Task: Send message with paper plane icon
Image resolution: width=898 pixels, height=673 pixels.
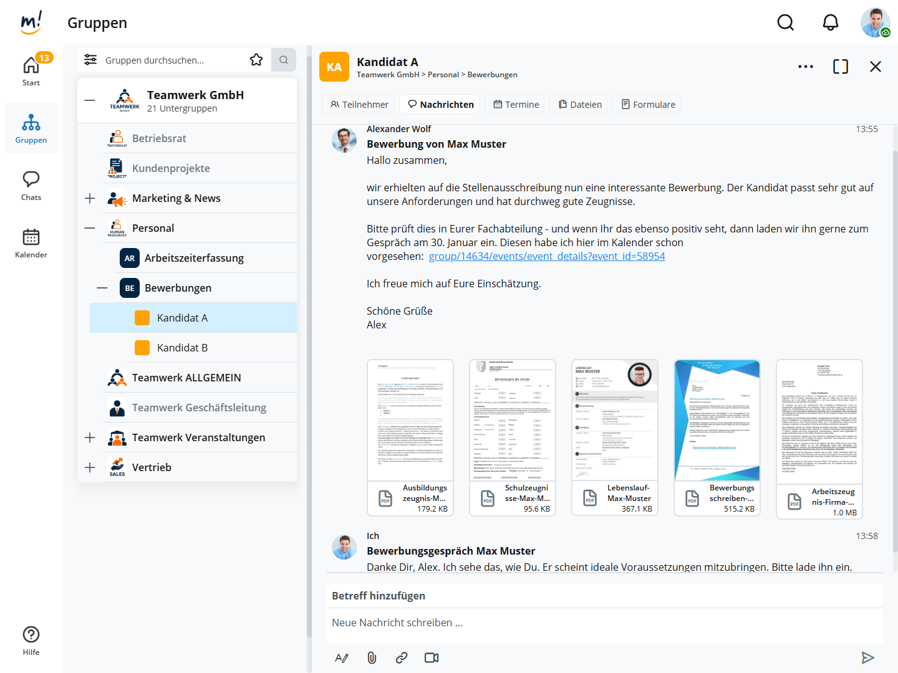Action: 867,657
